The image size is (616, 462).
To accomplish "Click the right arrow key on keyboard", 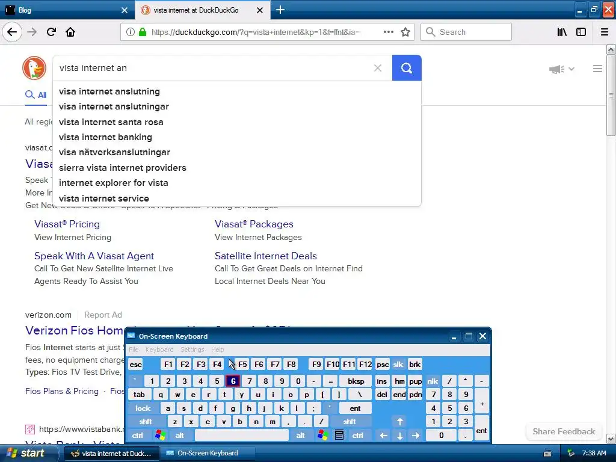I will (416, 436).
